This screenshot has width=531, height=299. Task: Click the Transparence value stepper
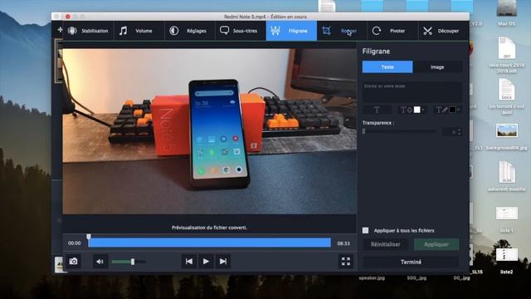tap(460, 131)
